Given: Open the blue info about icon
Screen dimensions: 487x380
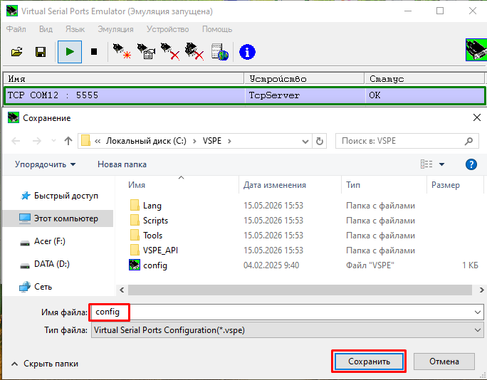Looking at the screenshot, I should [x=247, y=52].
